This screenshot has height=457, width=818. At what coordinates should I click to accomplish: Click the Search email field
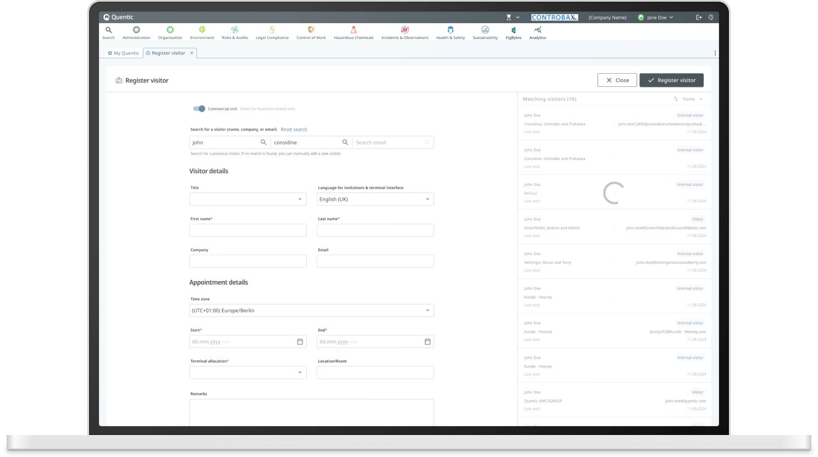388,142
